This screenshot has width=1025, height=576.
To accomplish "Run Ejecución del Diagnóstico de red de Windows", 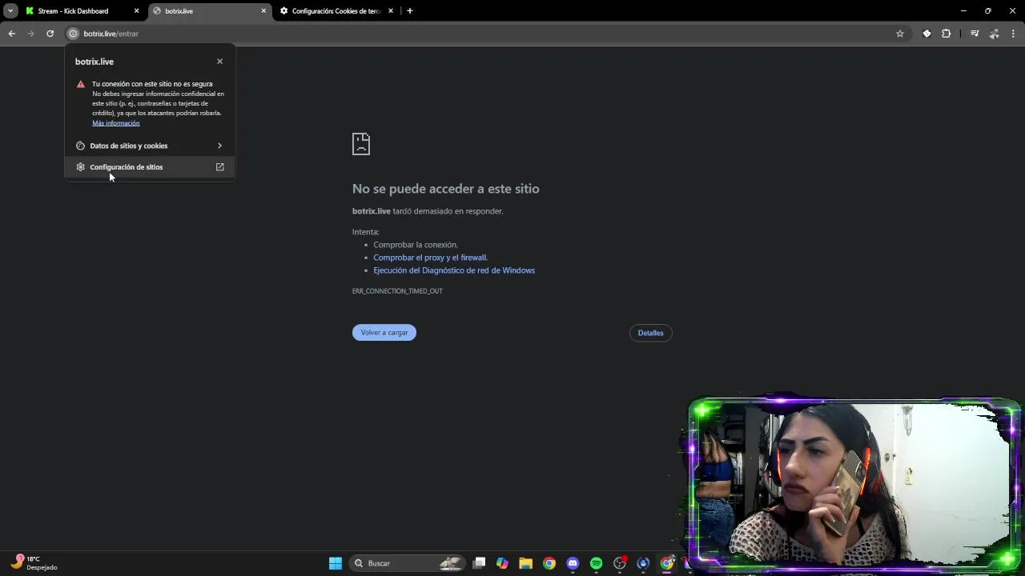I will (x=454, y=270).
